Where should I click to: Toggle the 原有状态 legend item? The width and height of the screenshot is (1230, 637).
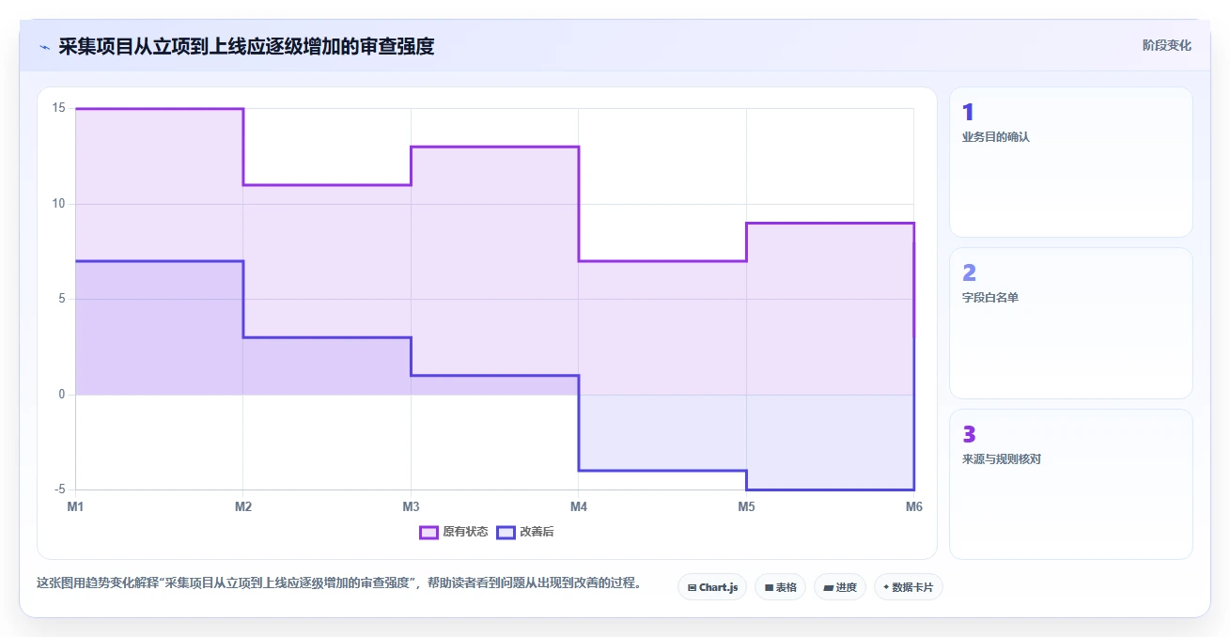pyautogui.click(x=454, y=532)
